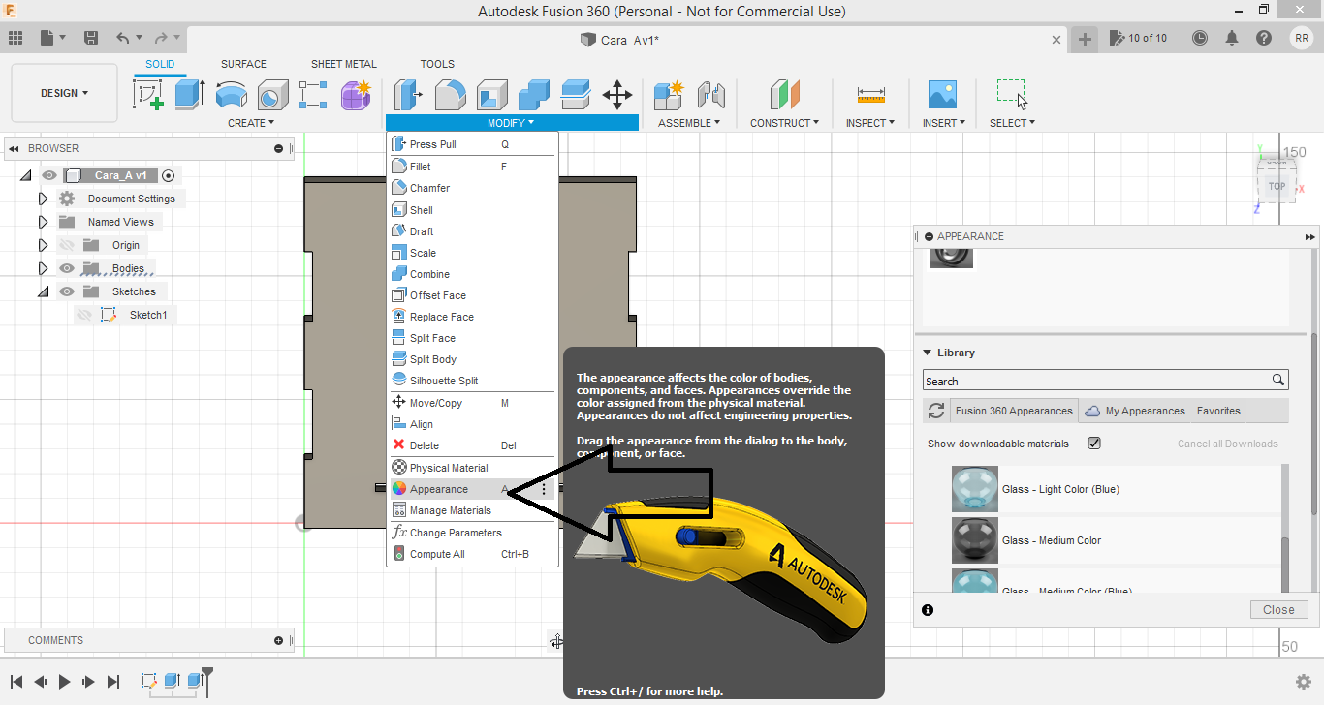Collapse the Library section
Screen dimensions: 1324x705
tap(928, 352)
